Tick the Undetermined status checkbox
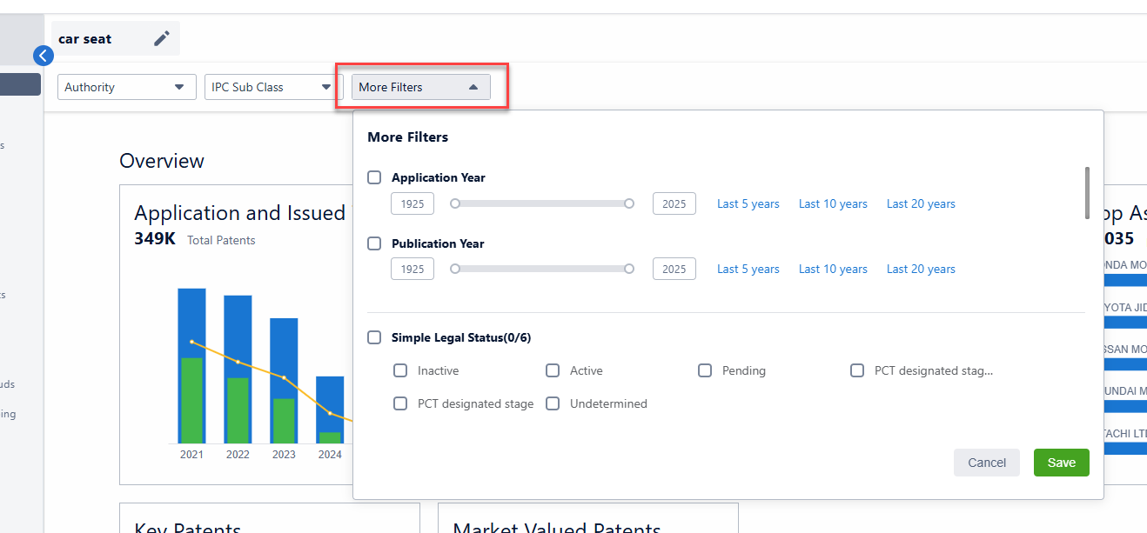The height and width of the screenshot is (533, 1147). [553, 403]
